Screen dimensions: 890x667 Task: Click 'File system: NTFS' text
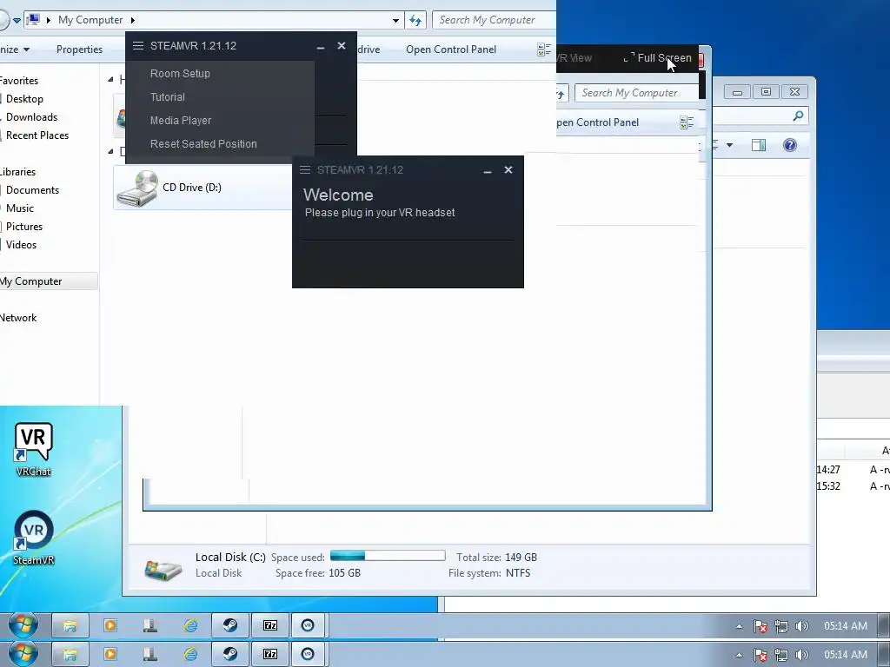pos(489,573)
